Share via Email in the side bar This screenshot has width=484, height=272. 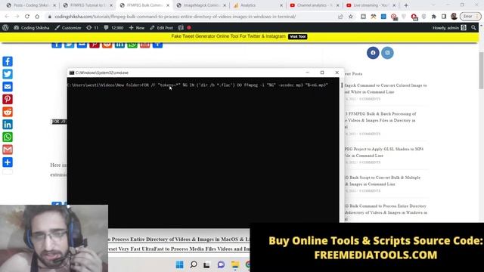[8, 87]
